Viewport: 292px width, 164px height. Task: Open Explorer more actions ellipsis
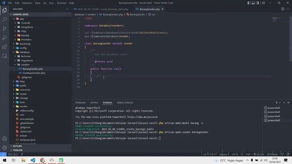pyautogui.click(x=67, y=9)
